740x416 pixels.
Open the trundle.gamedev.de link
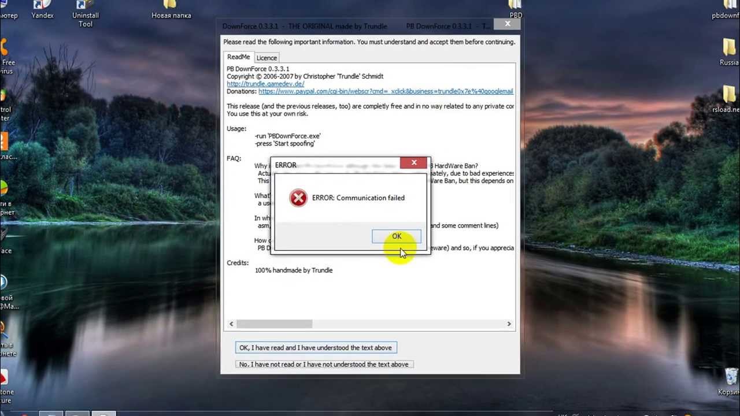[265, 84]
